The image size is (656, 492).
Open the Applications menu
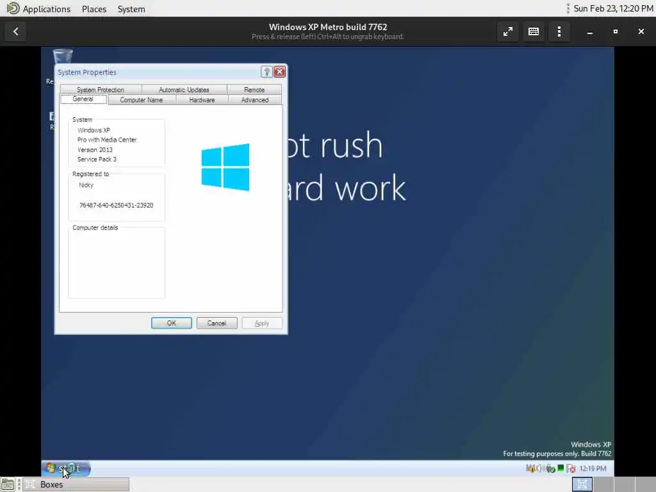[46, 9]
